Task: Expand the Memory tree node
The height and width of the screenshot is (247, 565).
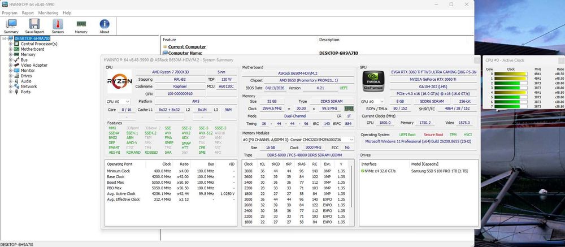Action: (10, 54)
